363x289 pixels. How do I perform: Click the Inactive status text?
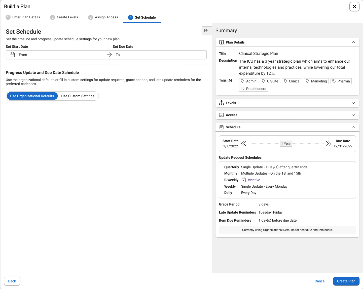(x=254, y=180)
